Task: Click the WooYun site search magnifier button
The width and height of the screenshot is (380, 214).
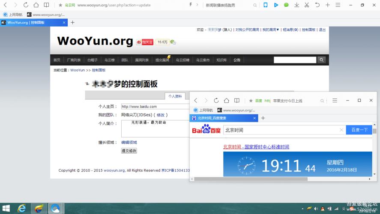Action: click(x=321, y=60)
